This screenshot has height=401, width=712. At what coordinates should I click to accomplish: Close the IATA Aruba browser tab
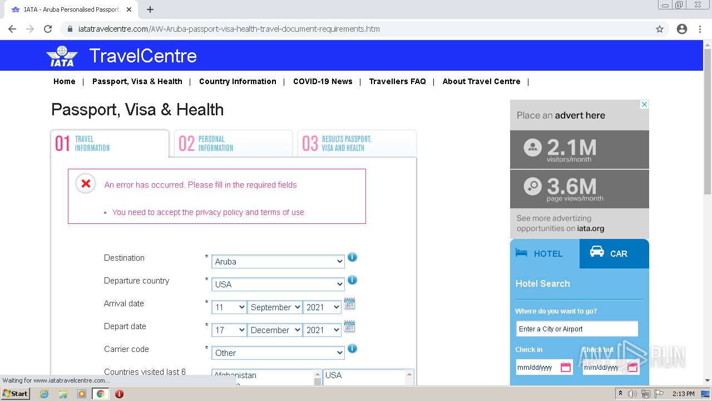pyautogui.click(x=129, y=9)
